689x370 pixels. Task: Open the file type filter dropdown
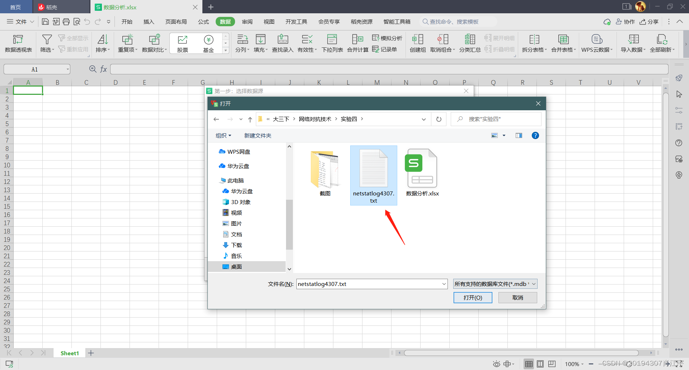(x=495, y=284)
